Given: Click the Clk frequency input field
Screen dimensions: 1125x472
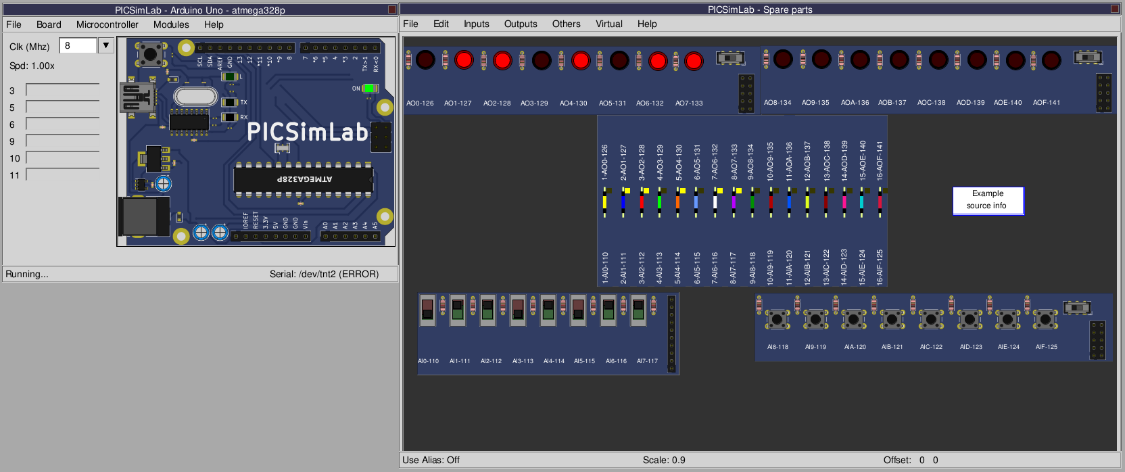Looking at the screenshot, I should [x=78, y=45].
